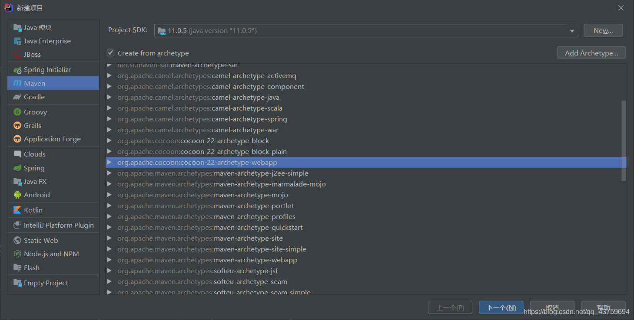This screenshot has height=320, width=634.
Task: Select cocoon-22-archetype-block-plain row
Action: (366, 152)
